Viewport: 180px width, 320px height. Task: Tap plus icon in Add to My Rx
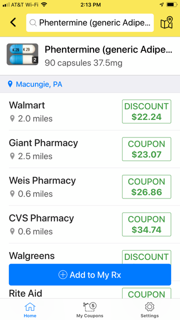point(62,274)
